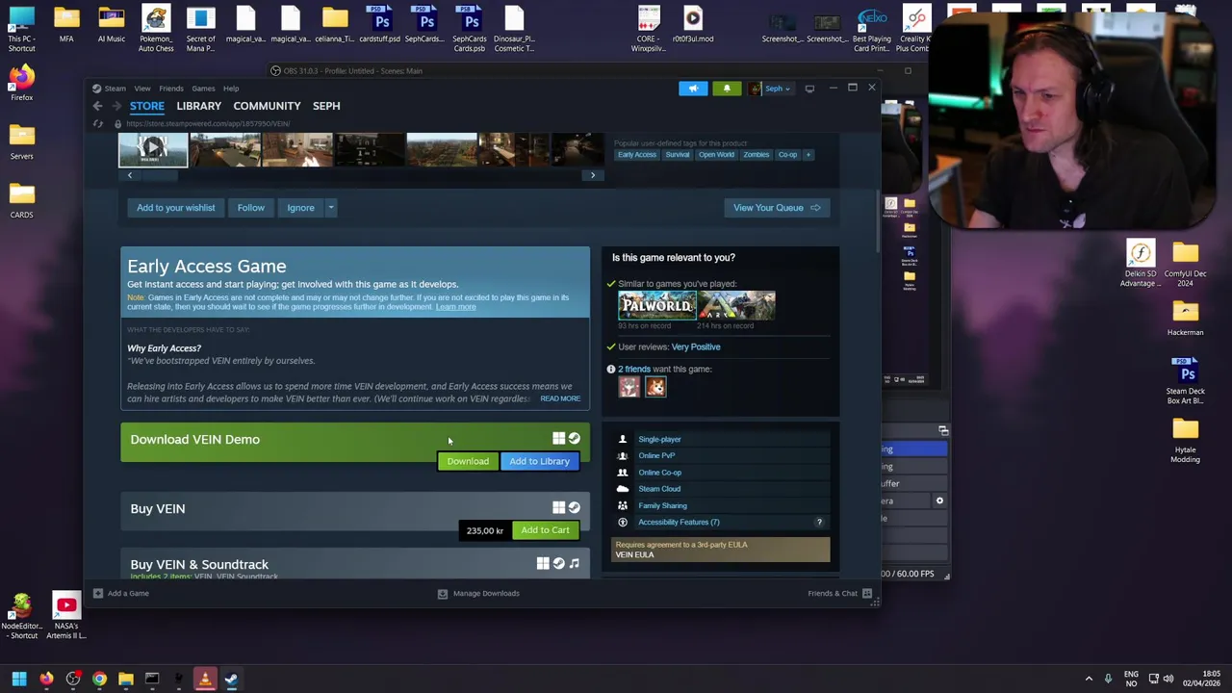Click the Early Access tag
The height and width of the screenshot is (693, 1232).
(637, 155)
